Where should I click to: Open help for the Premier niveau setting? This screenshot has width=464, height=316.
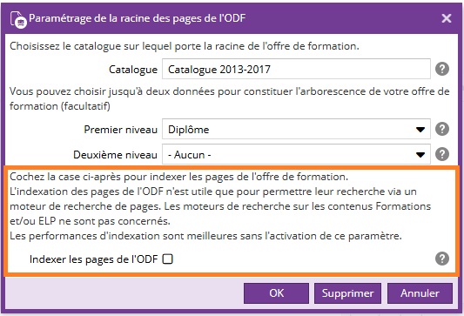442,129
